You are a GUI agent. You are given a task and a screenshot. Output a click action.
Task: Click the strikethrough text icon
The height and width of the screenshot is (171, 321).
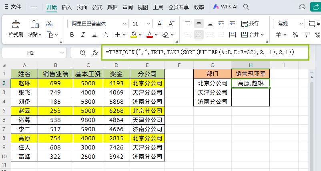(x=105, y=35)
